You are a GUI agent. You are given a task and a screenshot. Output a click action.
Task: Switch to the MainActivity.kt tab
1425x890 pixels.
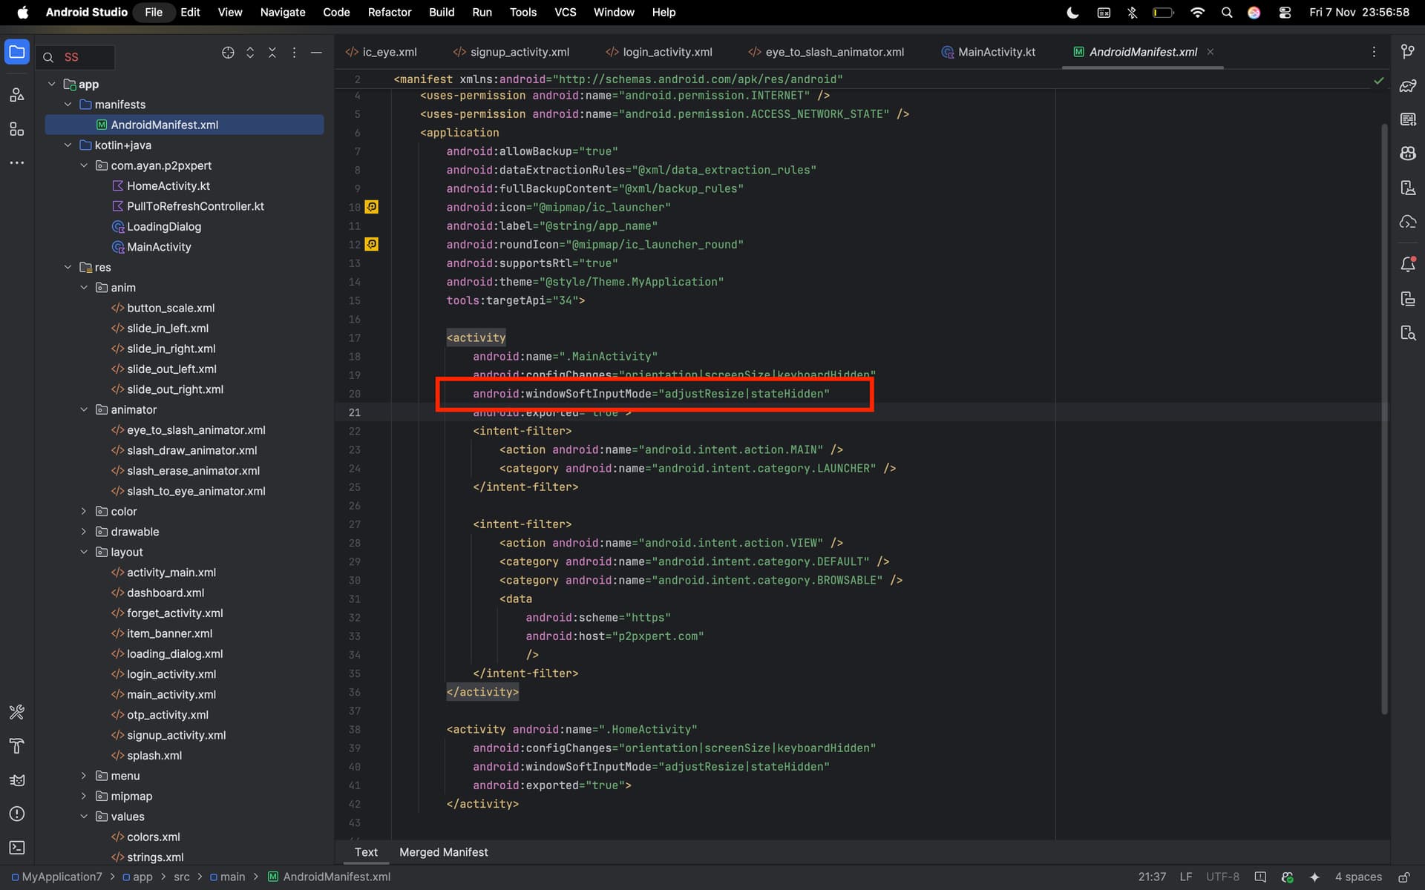[x=996, y=52]
